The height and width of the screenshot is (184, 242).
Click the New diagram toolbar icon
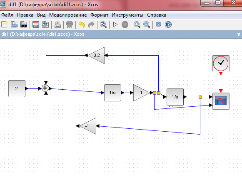click(x=4, y=25)
